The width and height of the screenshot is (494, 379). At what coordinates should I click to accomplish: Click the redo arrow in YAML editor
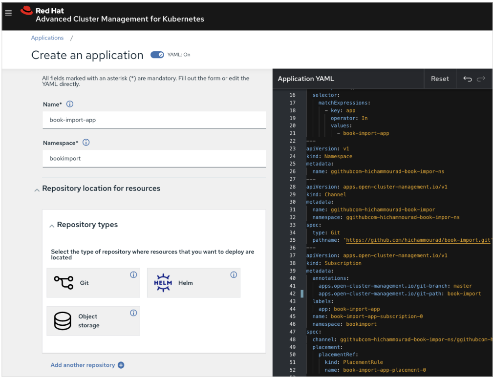click(x=481, y=79)
